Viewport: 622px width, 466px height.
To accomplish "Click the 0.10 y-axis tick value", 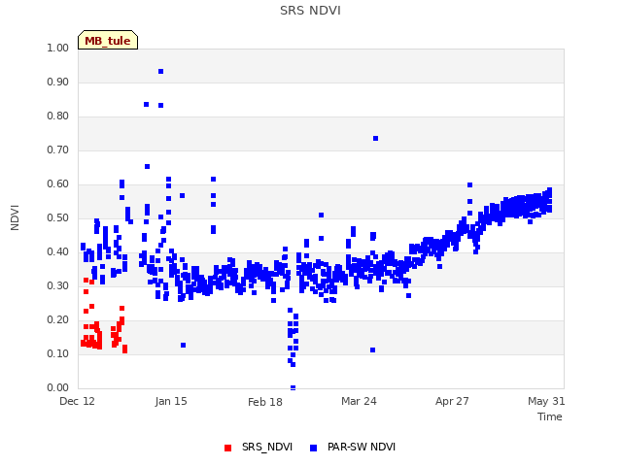I will coord(58,353).
